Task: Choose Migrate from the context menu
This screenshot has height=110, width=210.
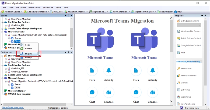Action: coord(28,54)
